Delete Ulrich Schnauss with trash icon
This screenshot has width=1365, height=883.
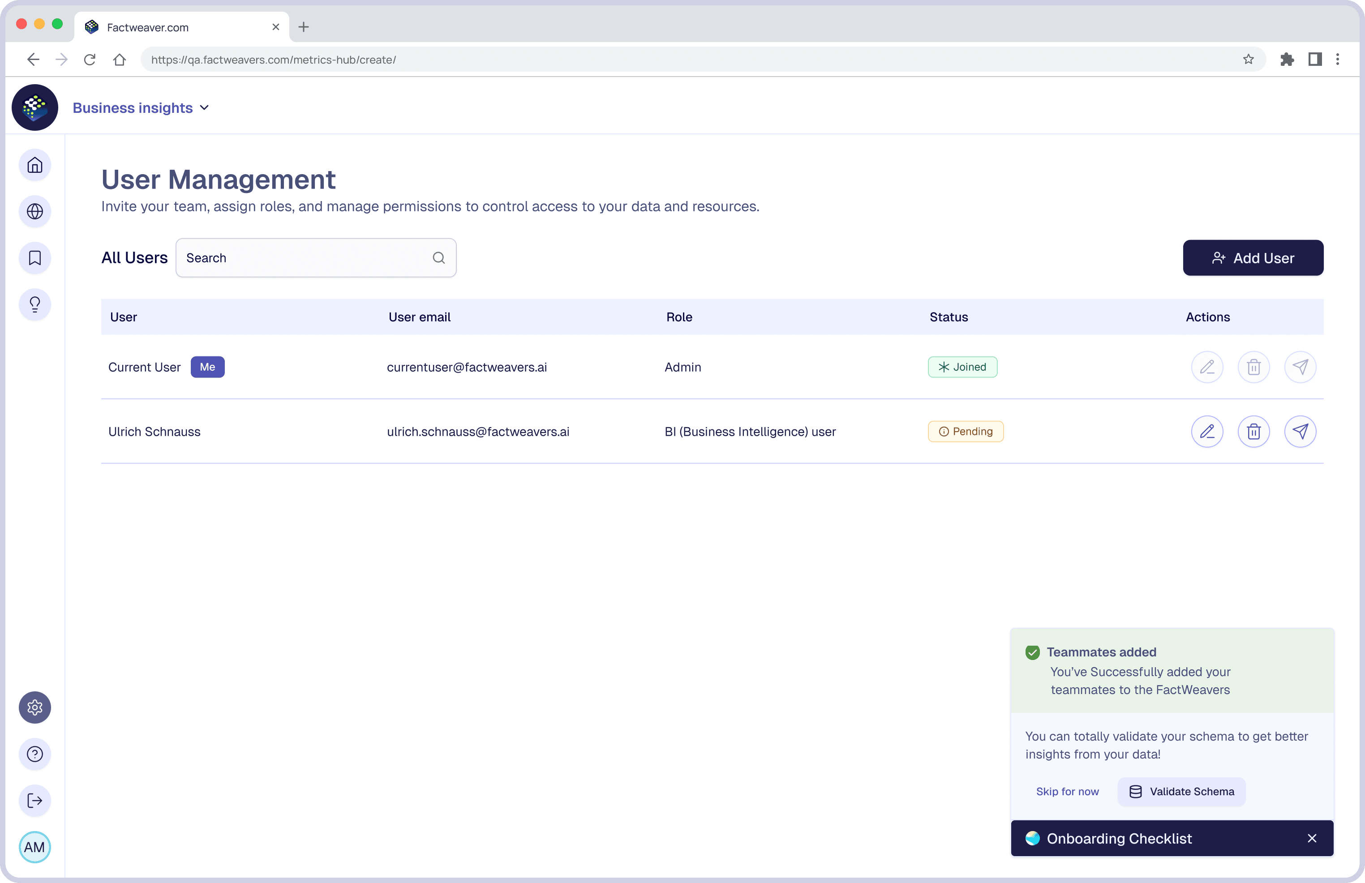tap(1254, 431)
